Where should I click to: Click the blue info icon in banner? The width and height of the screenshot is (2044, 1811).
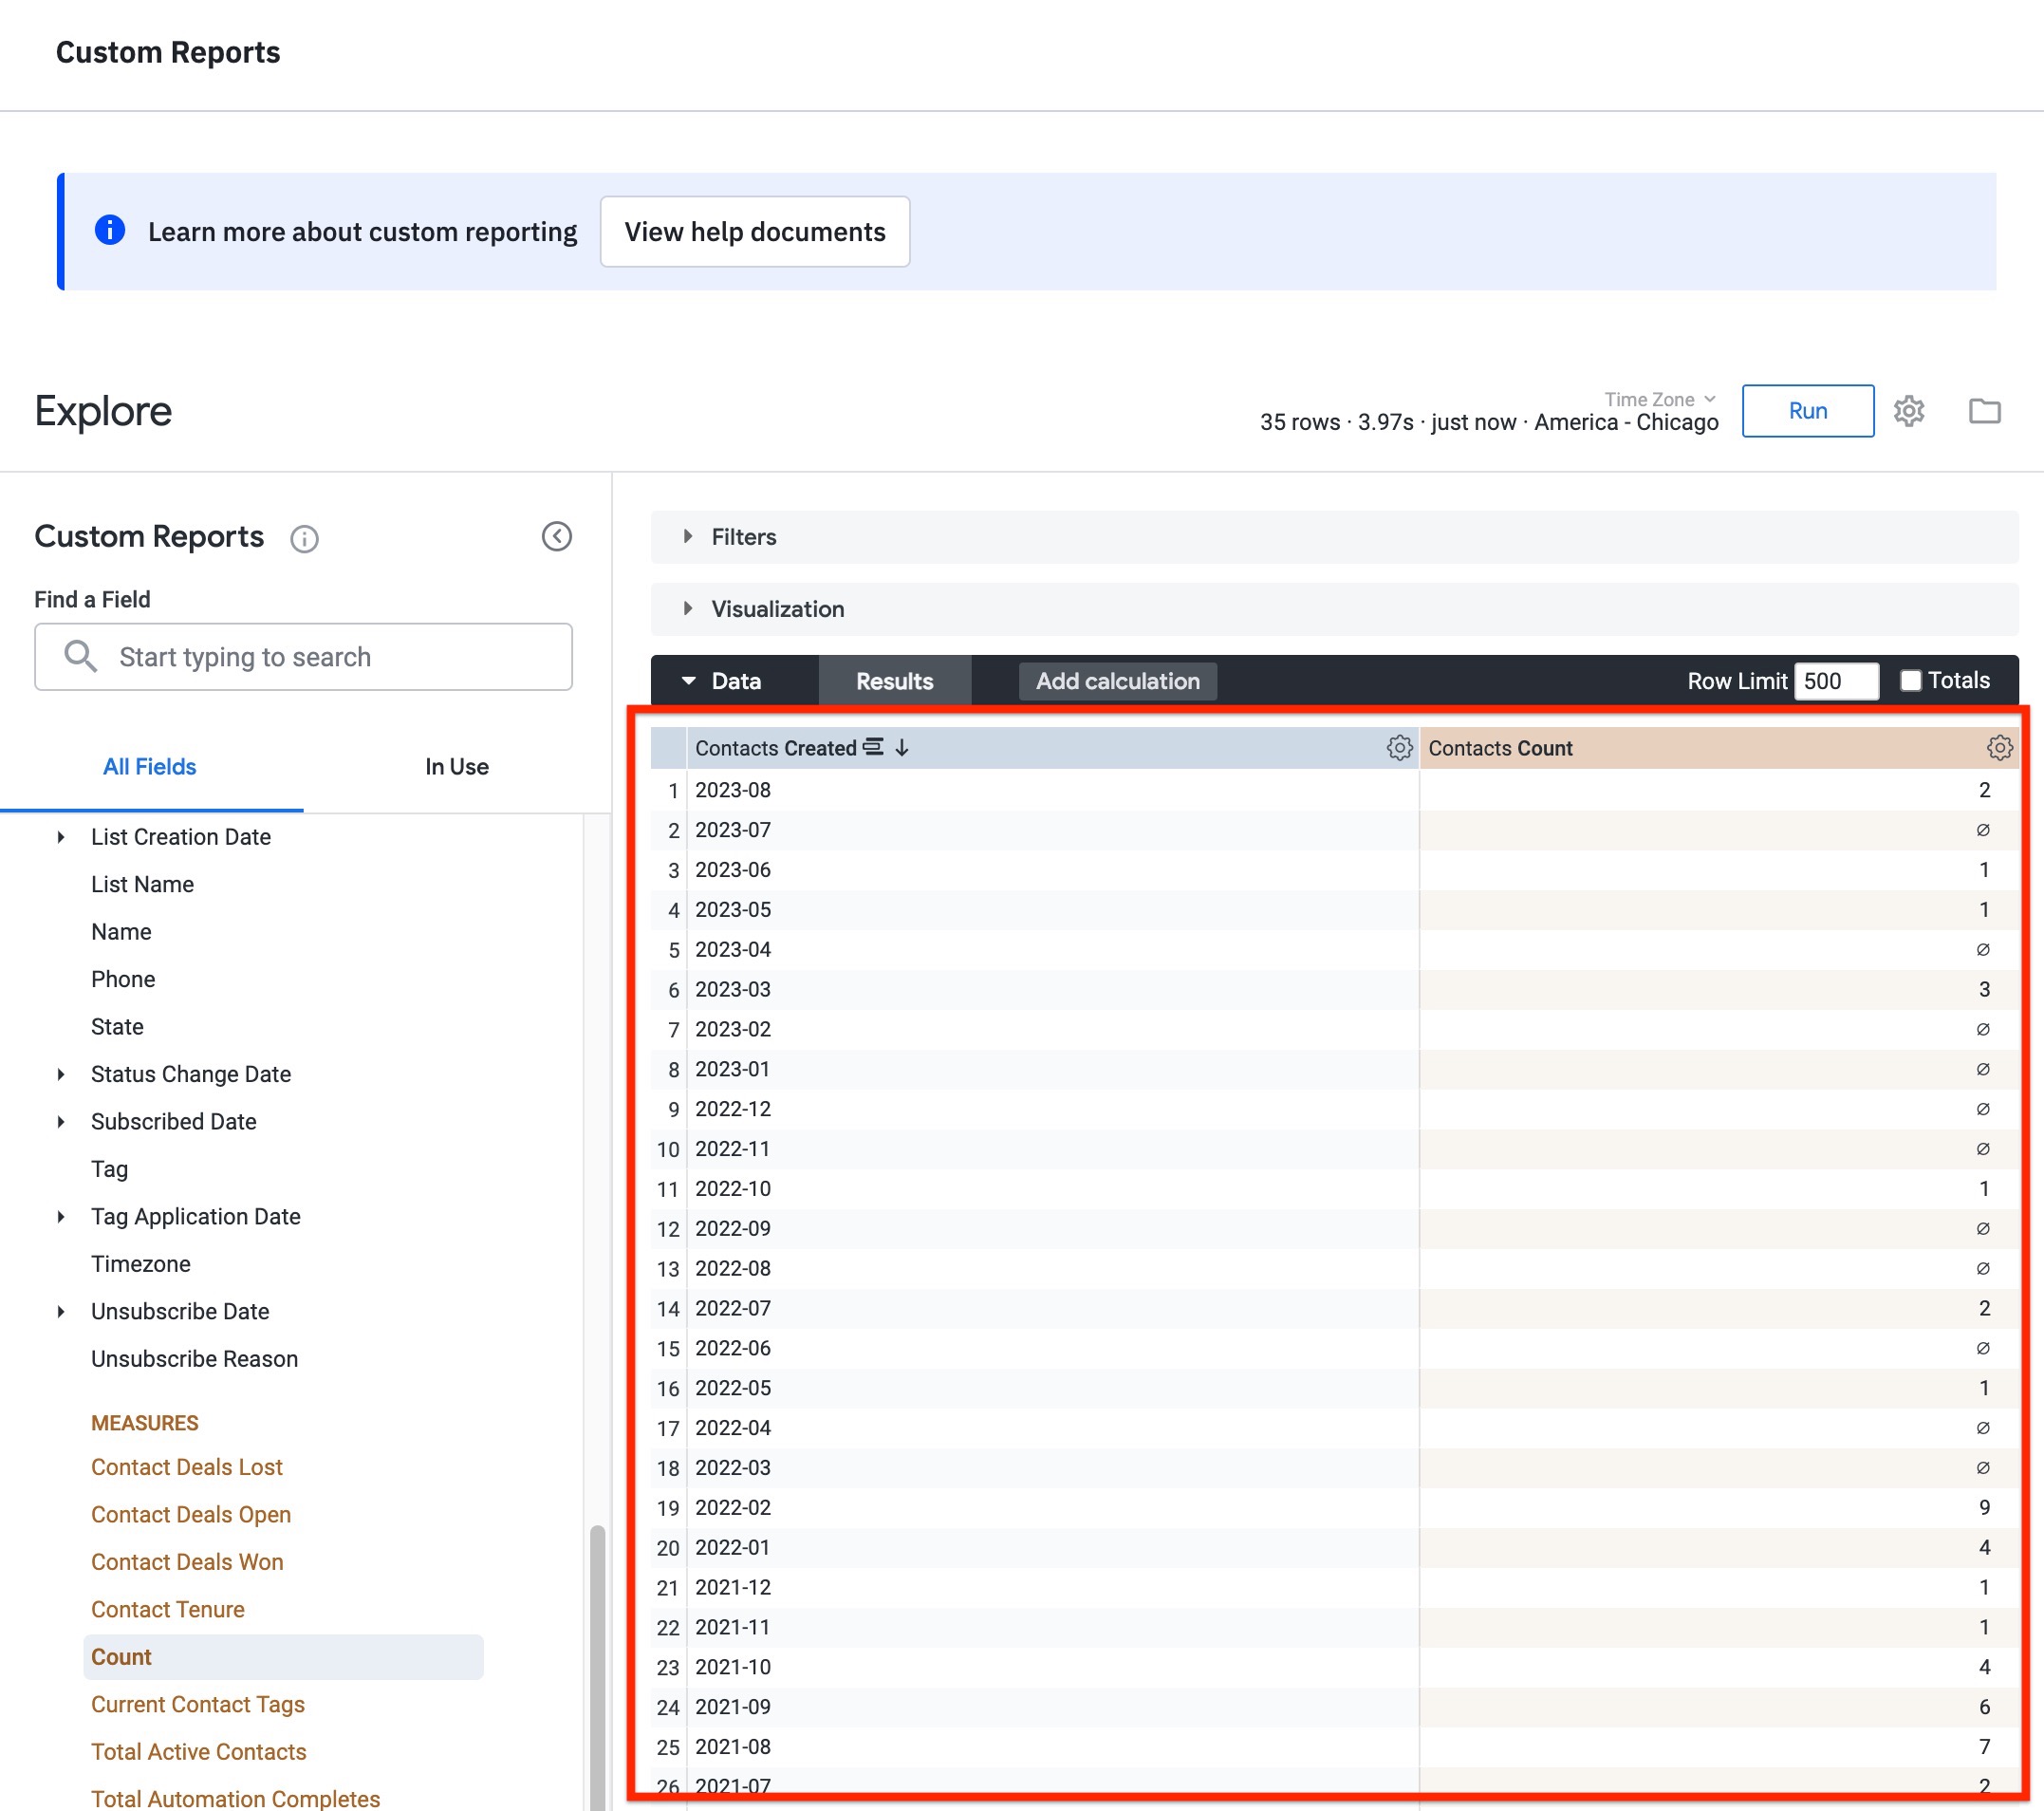tap(109, 231)
